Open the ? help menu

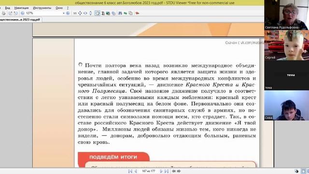coord(68,8)
